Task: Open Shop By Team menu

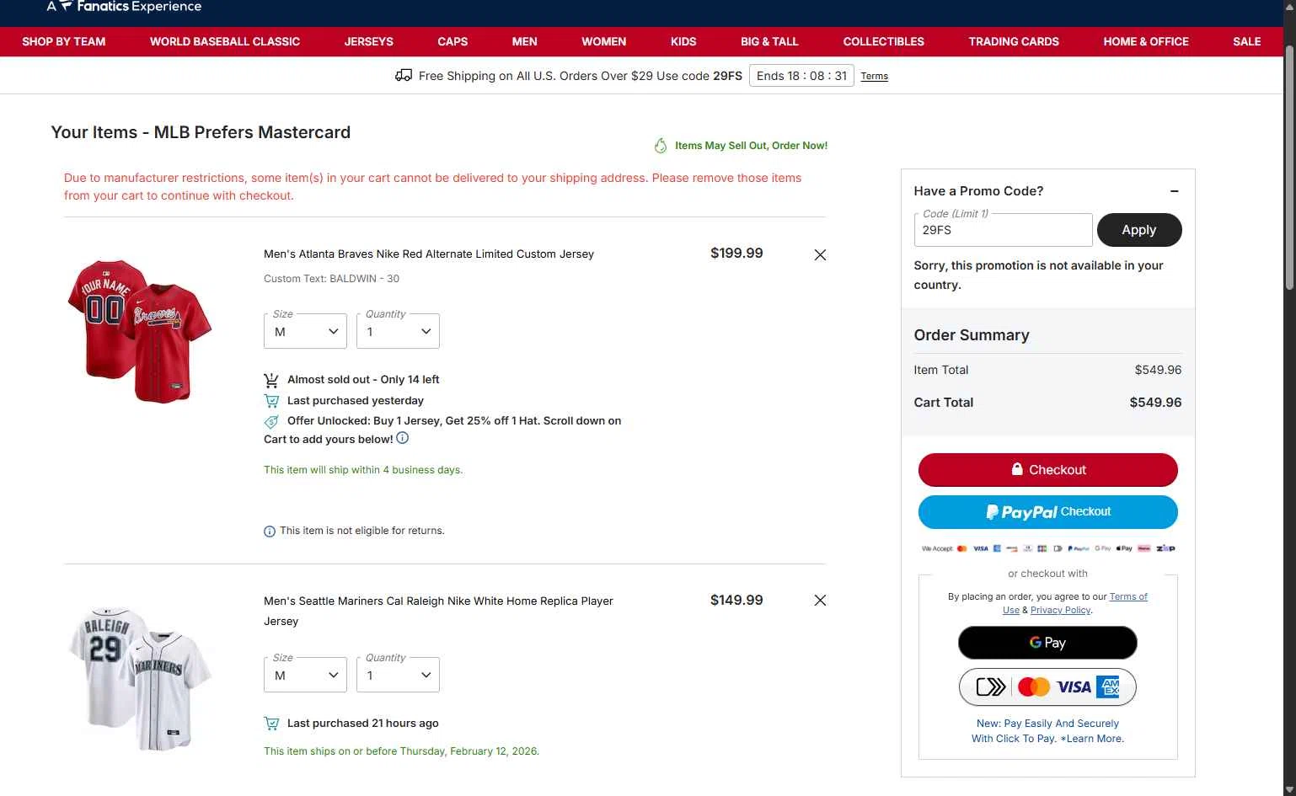Action: (64, 41)
